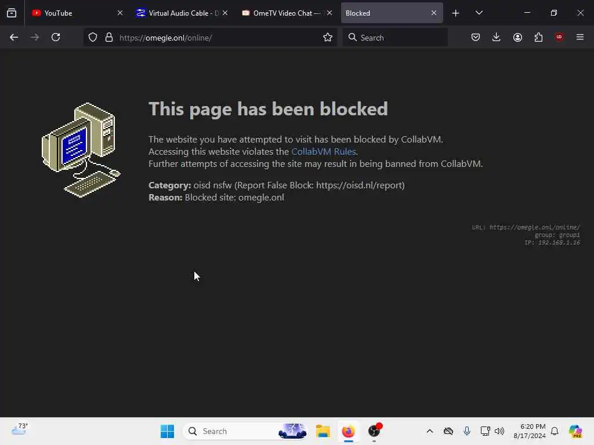View site security lock information
Screen dimensions: 594x445
point(109,37)
